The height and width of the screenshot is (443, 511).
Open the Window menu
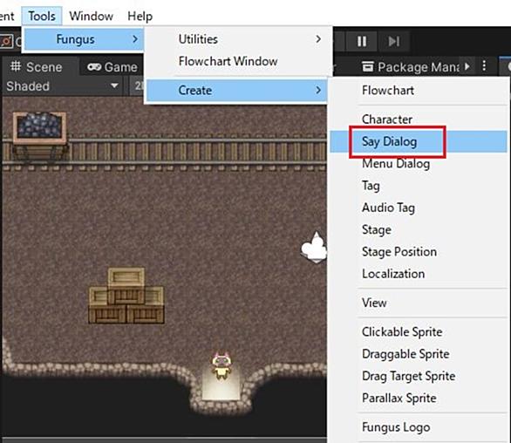(x=91, y=16)
